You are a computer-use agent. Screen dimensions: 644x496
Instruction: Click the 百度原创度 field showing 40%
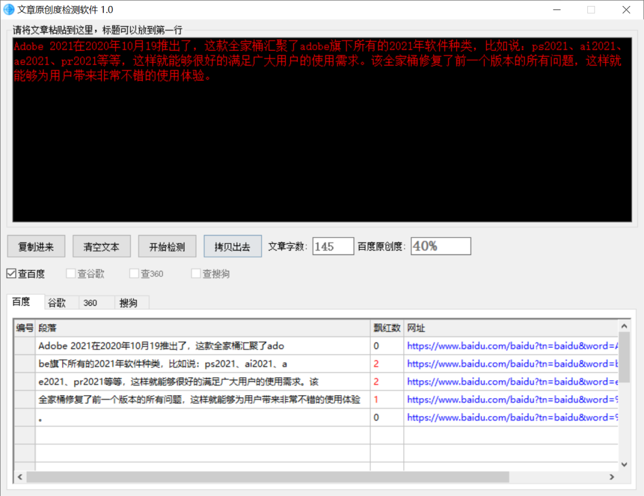pyautogui.click(x=441, y=247)
